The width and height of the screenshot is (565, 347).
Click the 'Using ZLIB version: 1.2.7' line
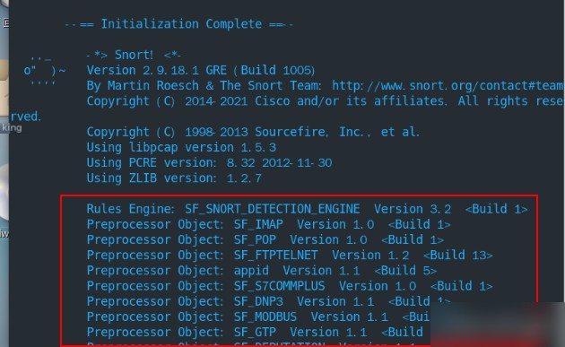(174, 178)
